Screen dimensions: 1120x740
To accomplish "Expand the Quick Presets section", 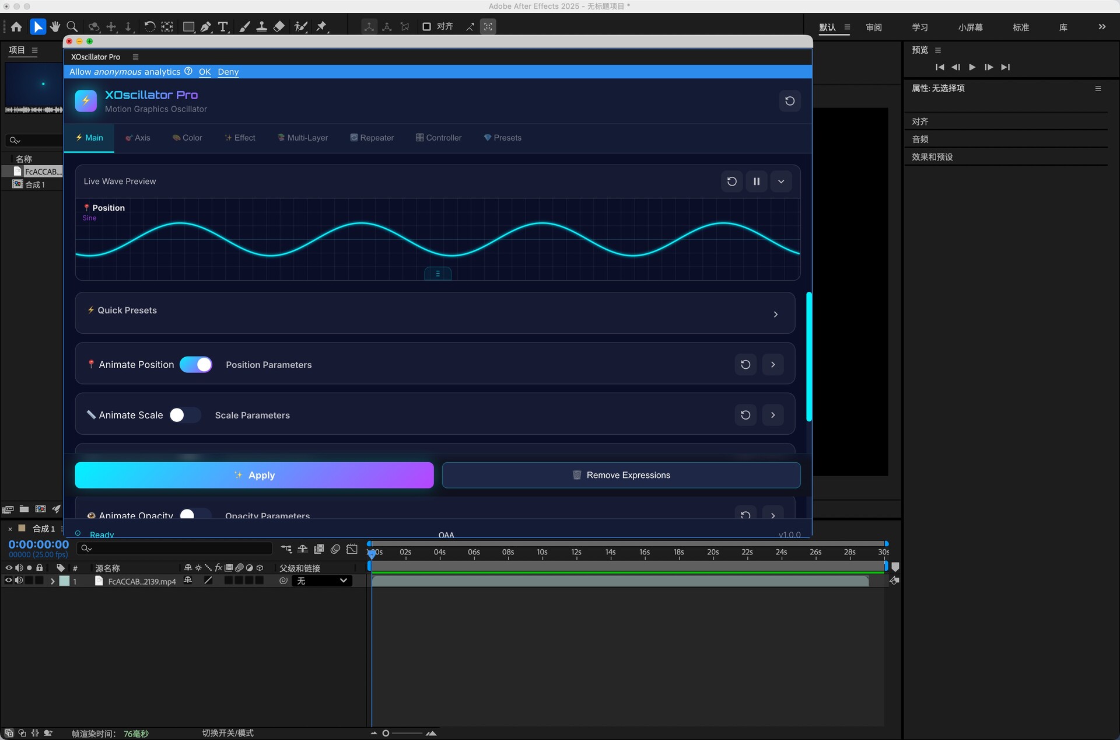I will point(775,314).
